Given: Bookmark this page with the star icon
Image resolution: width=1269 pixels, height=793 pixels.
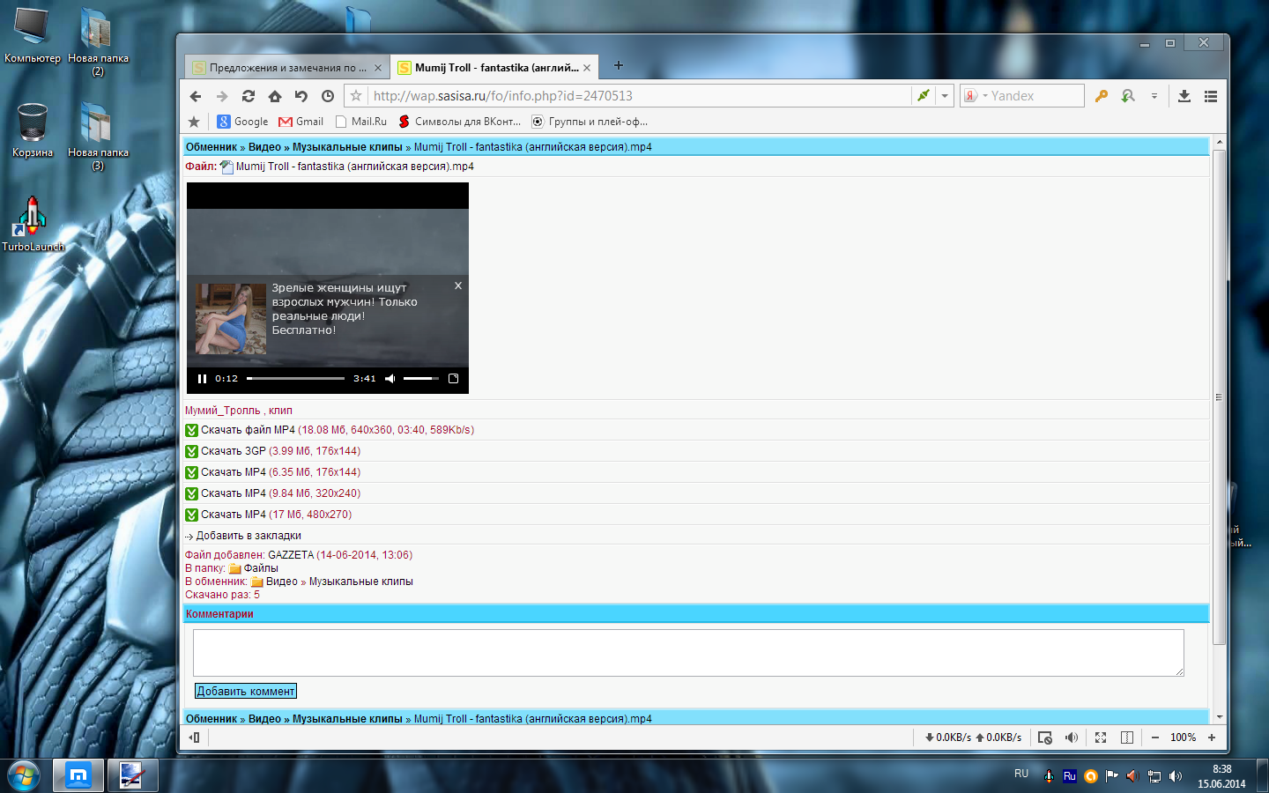Looking at the screenshot, I should pyautogui.click(x=356, y=96).
